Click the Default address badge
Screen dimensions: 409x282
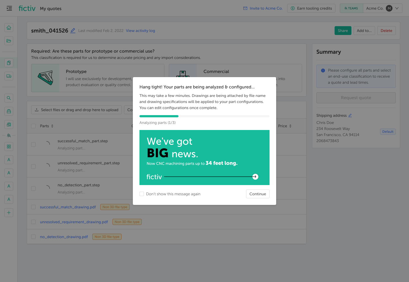(x=388, y=132)
